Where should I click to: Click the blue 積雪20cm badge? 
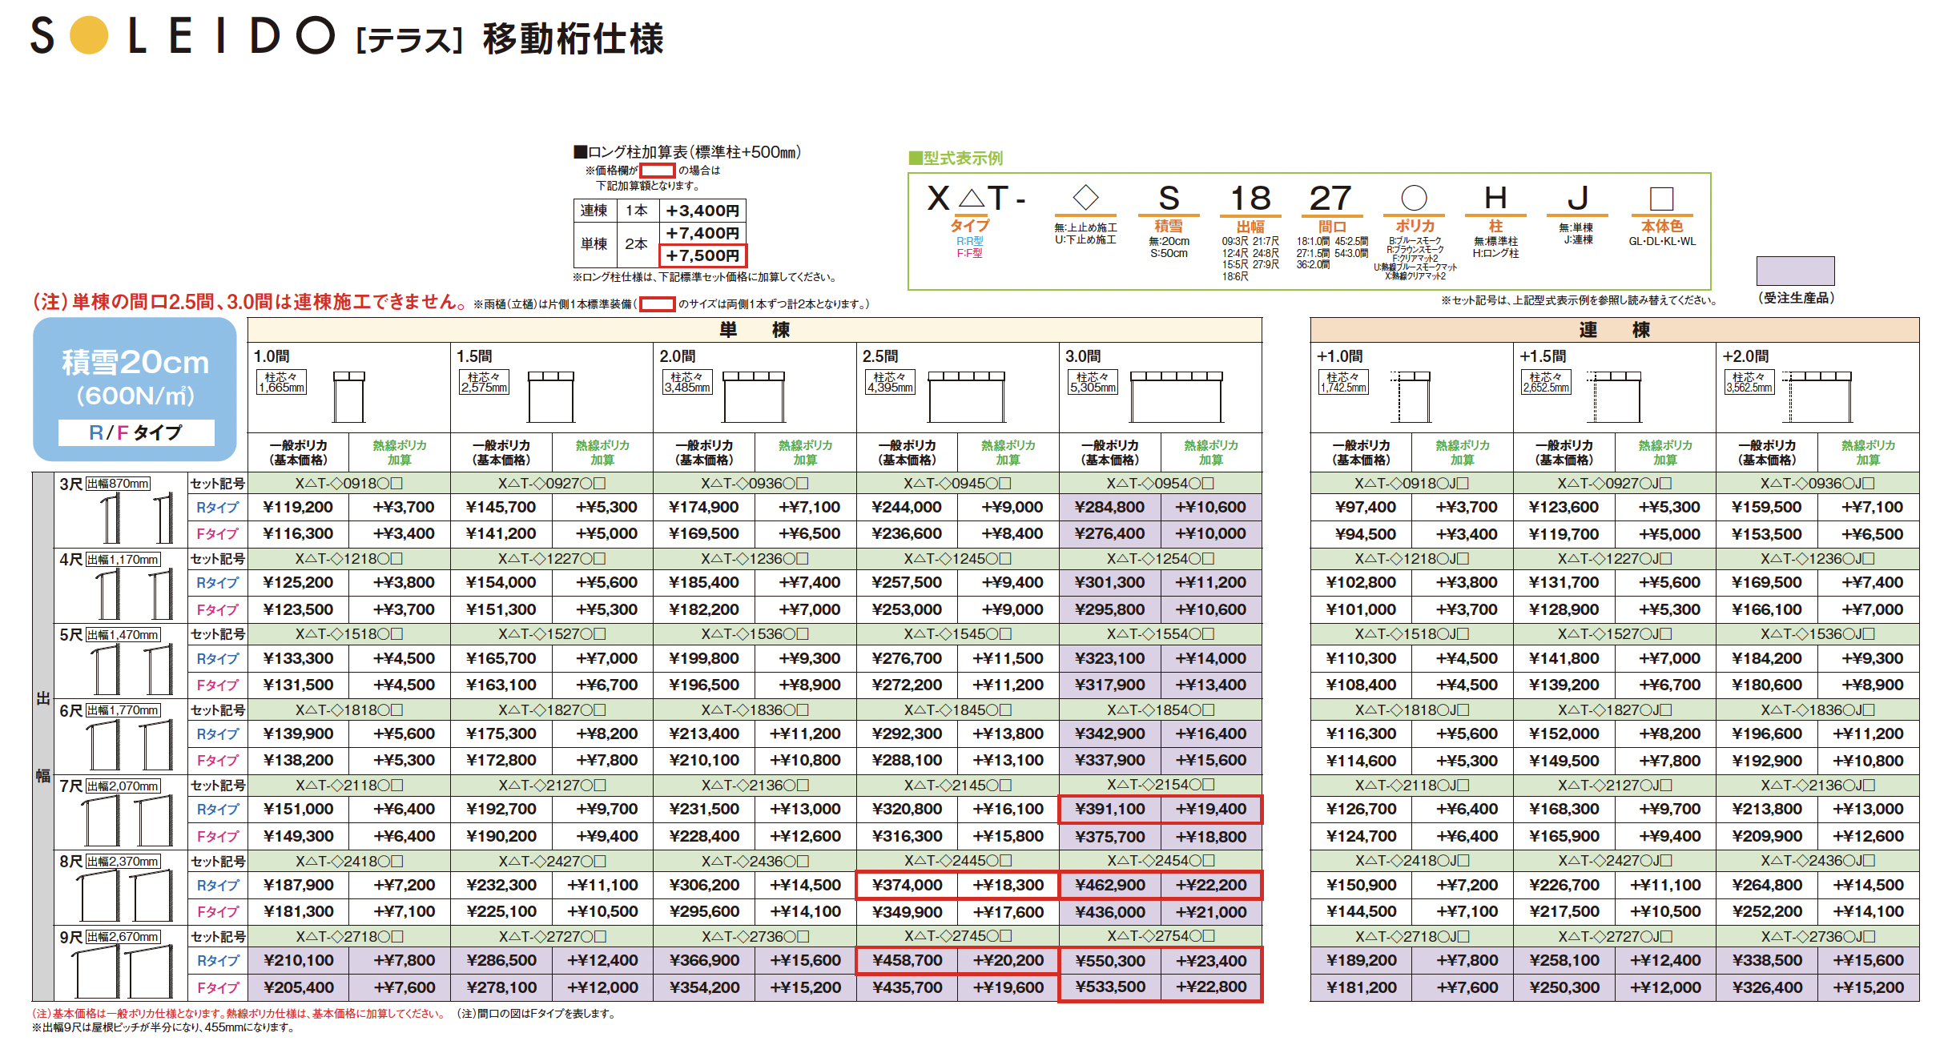click(135, 389)
